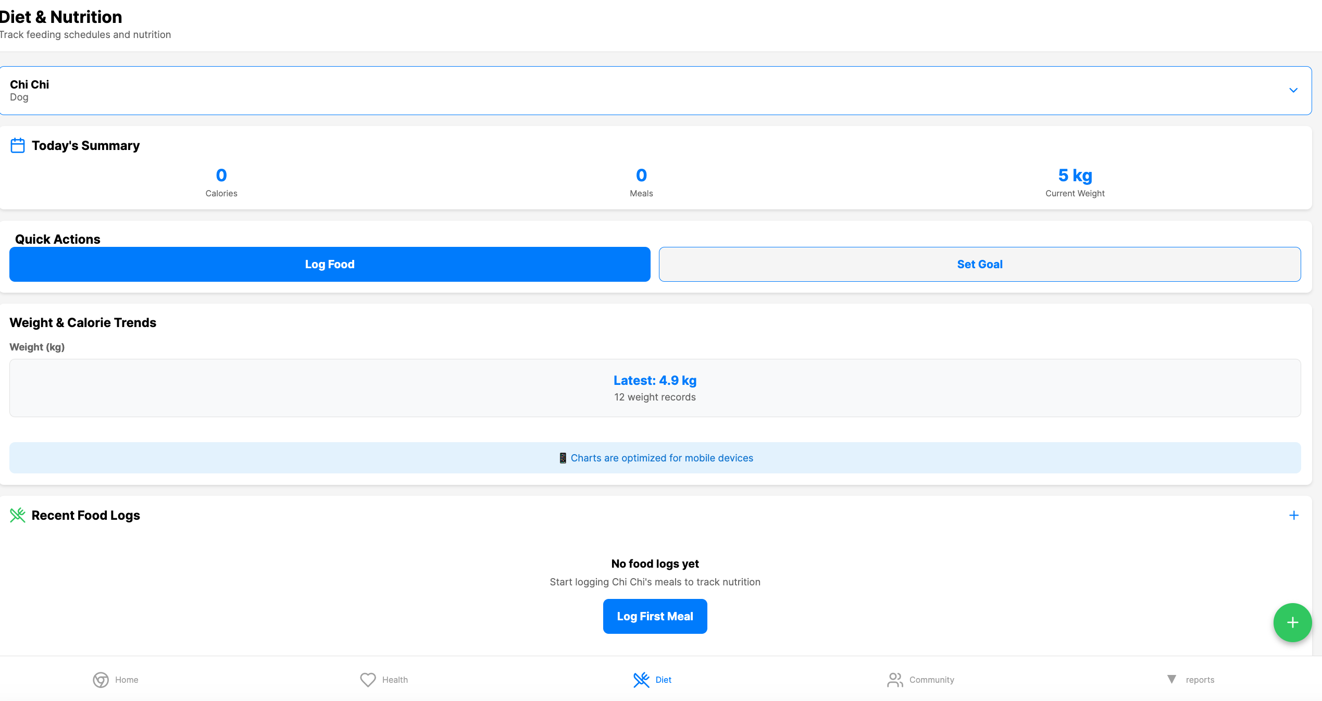Click the green floating plus button

point(1292,622)
